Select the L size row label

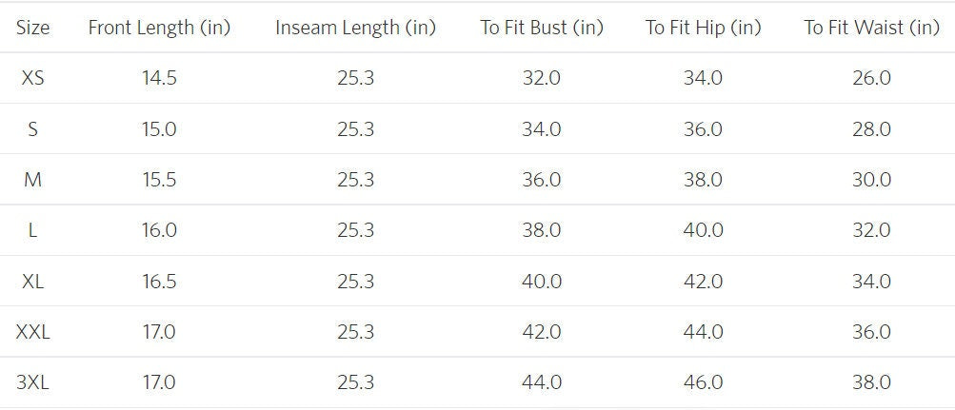point(33,230)
